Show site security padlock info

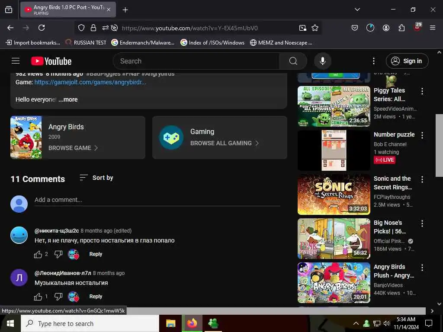pyautogui.click(x=93, y=28)
